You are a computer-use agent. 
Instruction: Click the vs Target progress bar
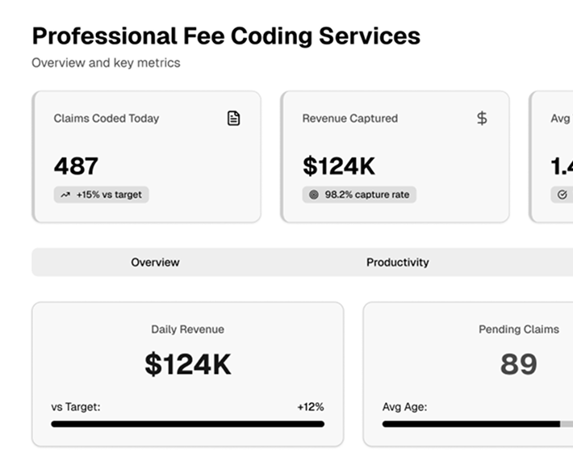pos(187,423)
